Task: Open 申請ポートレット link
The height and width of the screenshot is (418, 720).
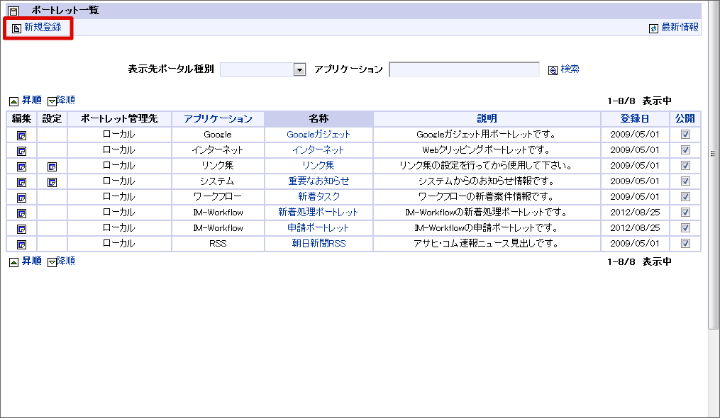Action: point(319,228)
